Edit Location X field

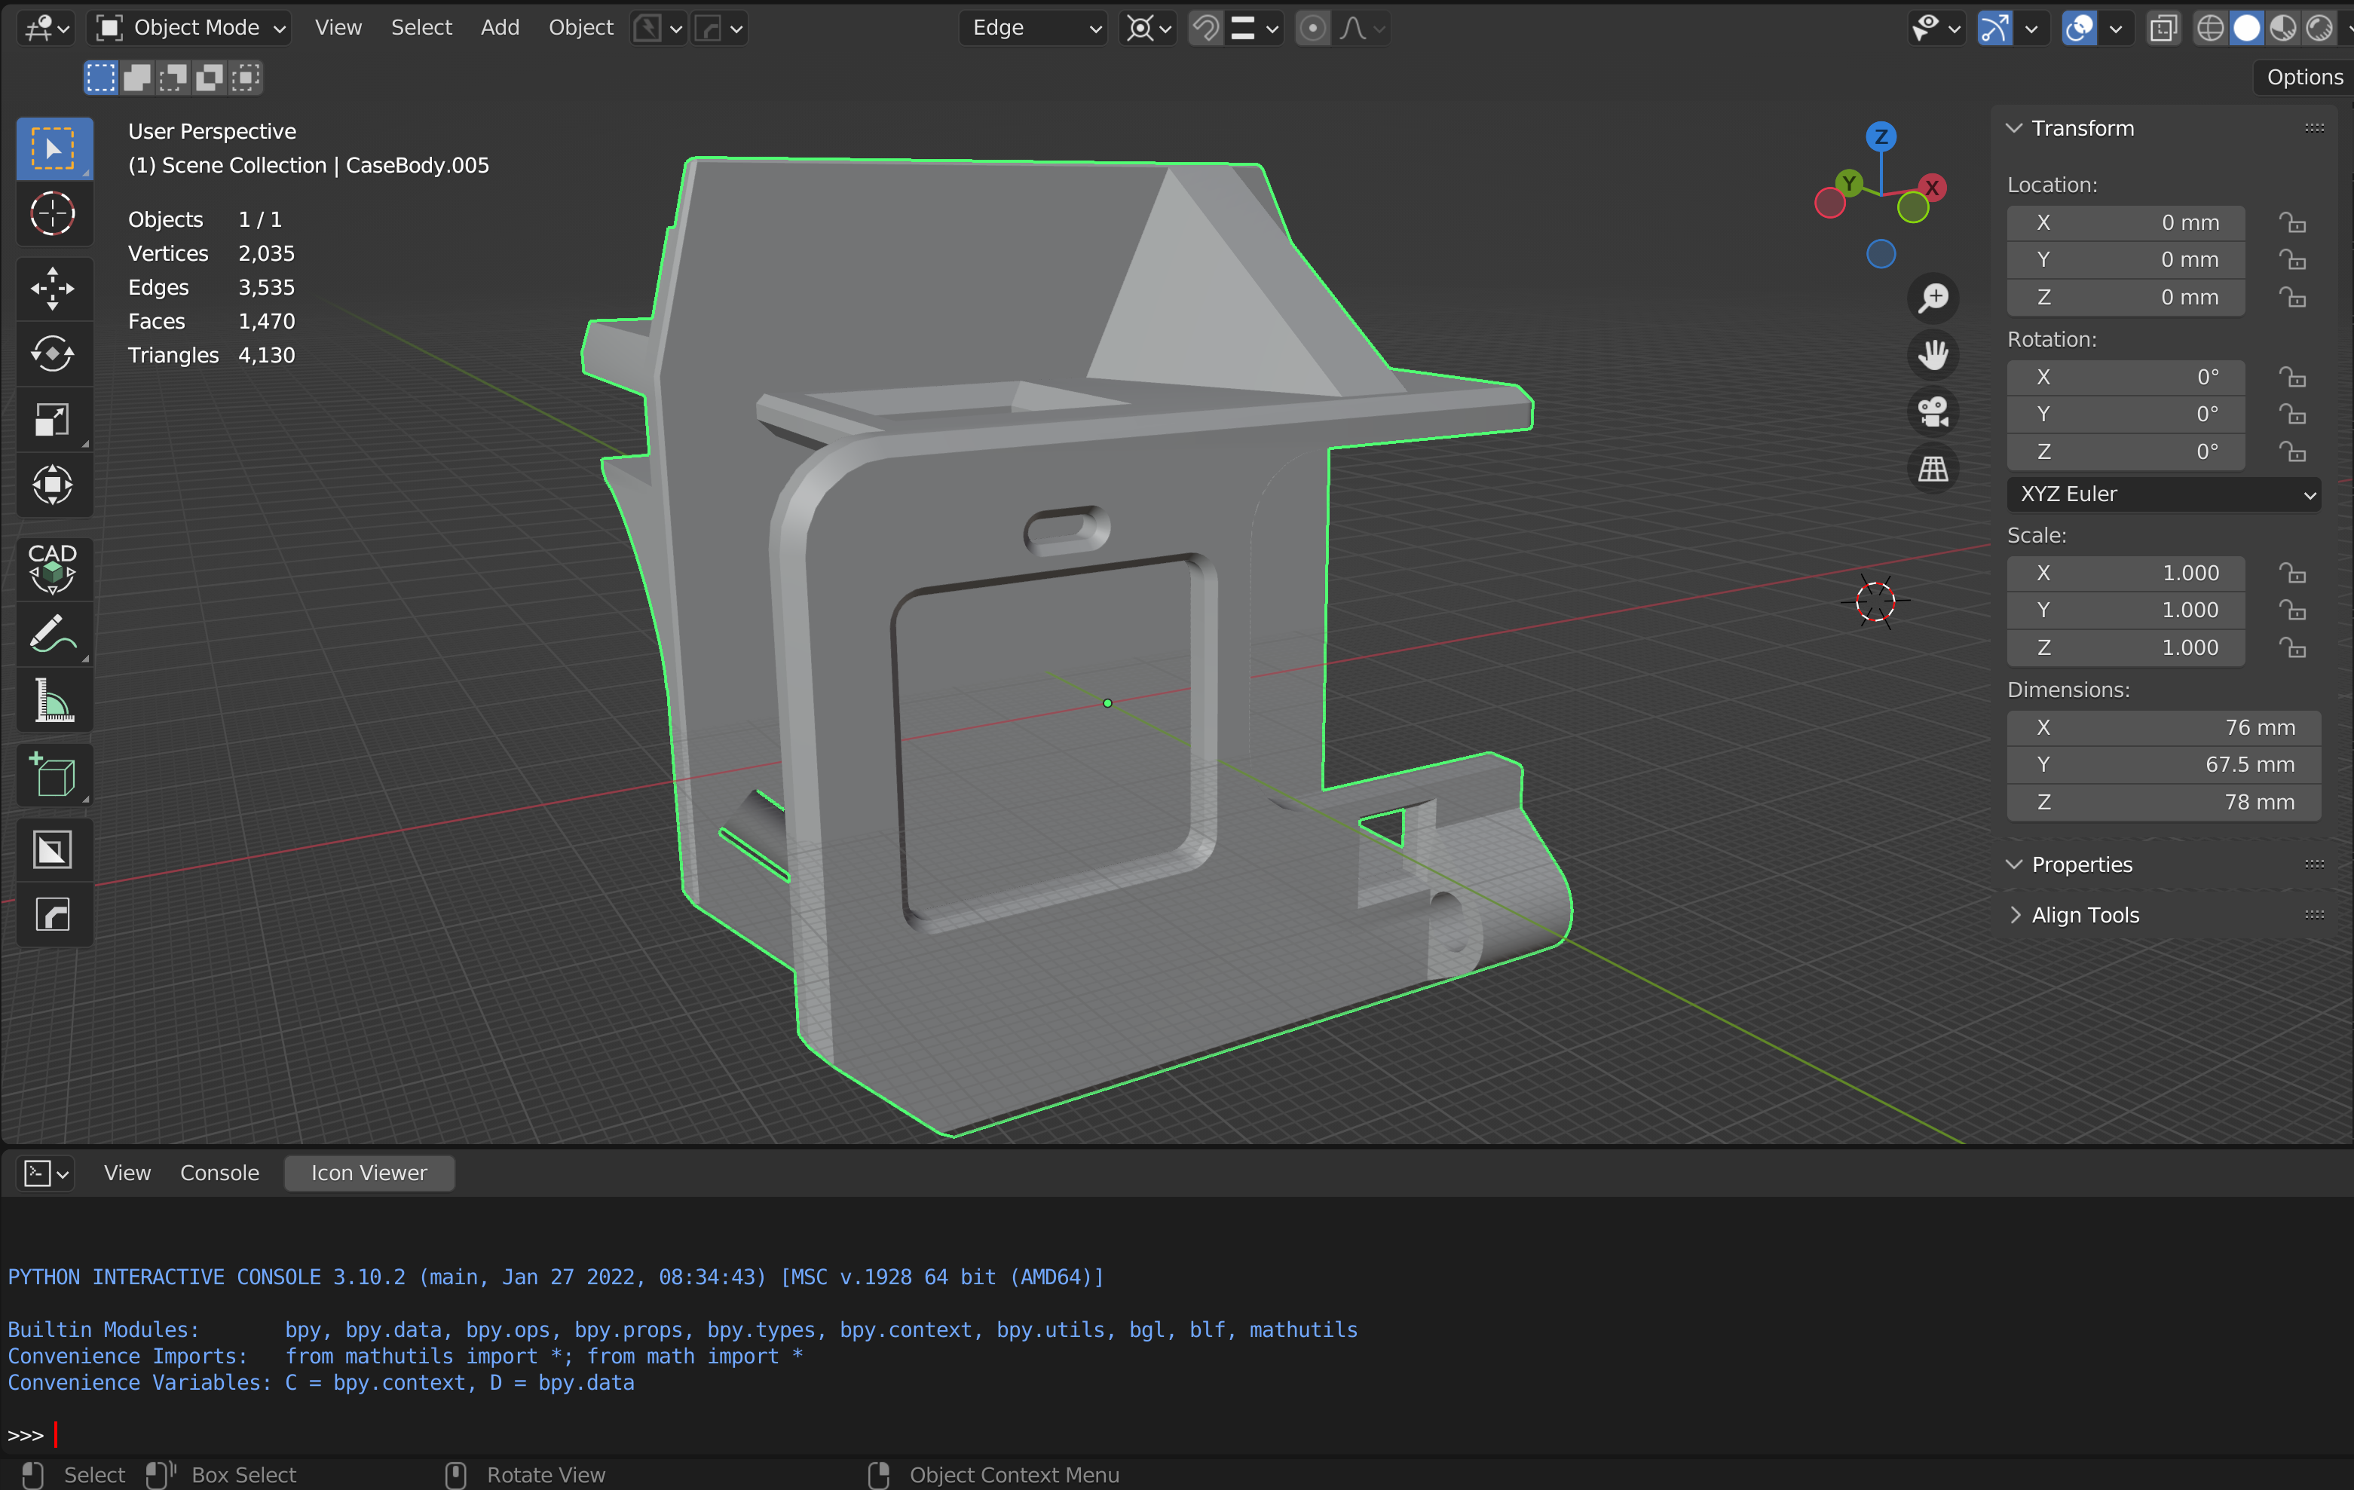coord(2126,223)
